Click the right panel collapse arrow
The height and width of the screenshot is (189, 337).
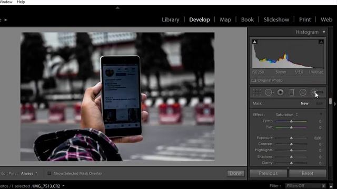click(335, 104)
